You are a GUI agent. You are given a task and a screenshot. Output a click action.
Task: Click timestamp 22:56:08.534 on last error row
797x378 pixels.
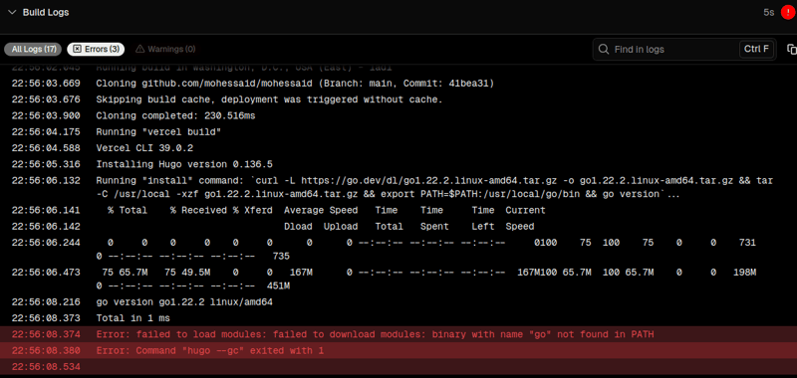(x=46, y=367)
